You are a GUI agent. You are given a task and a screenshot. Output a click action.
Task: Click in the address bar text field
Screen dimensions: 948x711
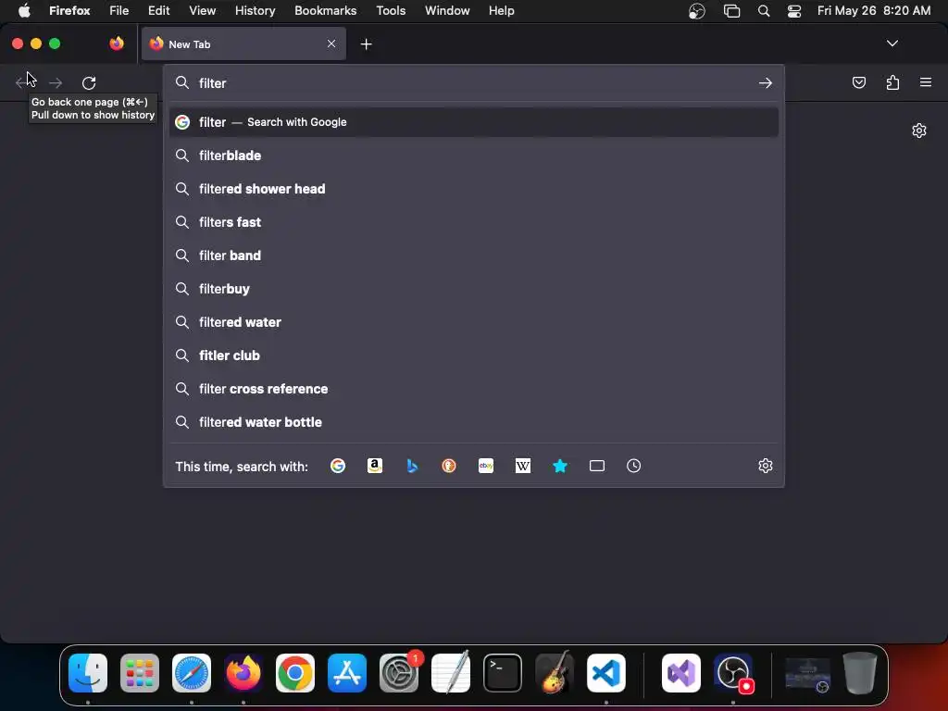click(474, 82)
